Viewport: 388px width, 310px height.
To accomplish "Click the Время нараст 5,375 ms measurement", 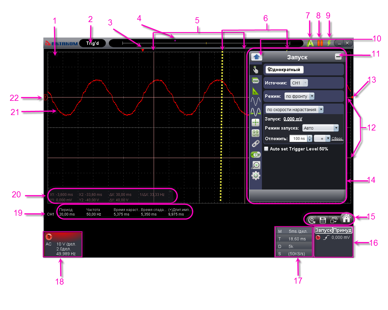I will (127, 212).
